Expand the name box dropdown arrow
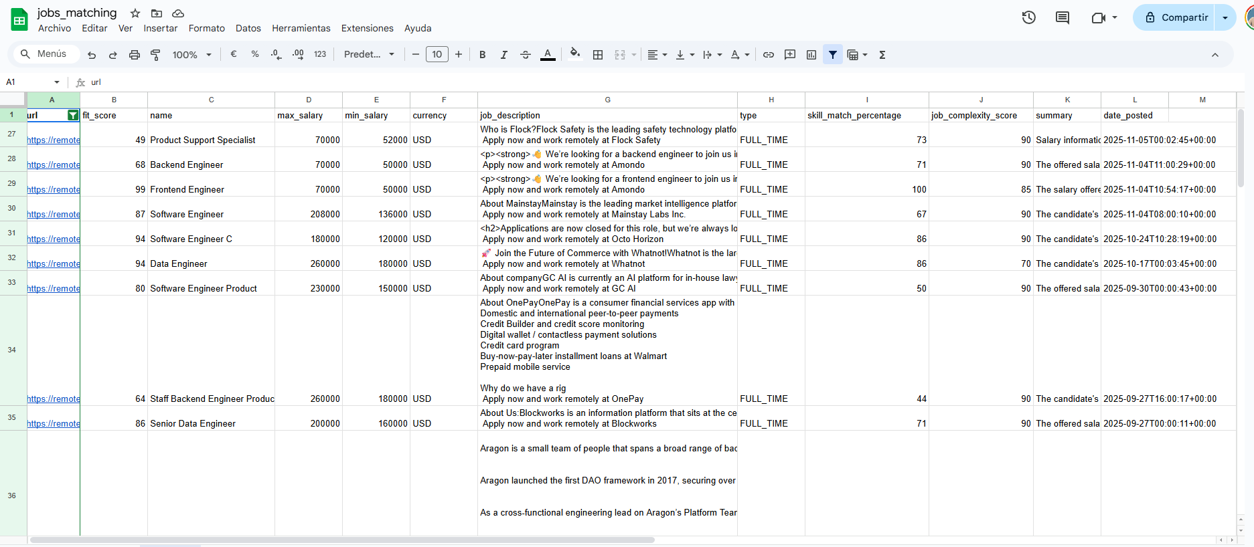 pos(57,82)
